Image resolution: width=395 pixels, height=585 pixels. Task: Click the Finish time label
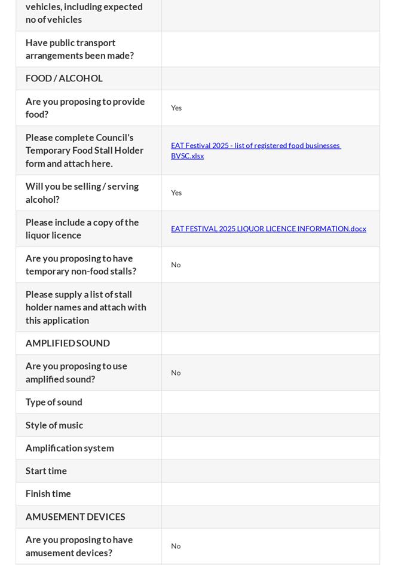pos(48,493)
